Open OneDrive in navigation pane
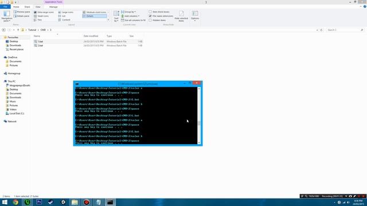The height and width of the screenshot is (206, 367). click(13, 57)
